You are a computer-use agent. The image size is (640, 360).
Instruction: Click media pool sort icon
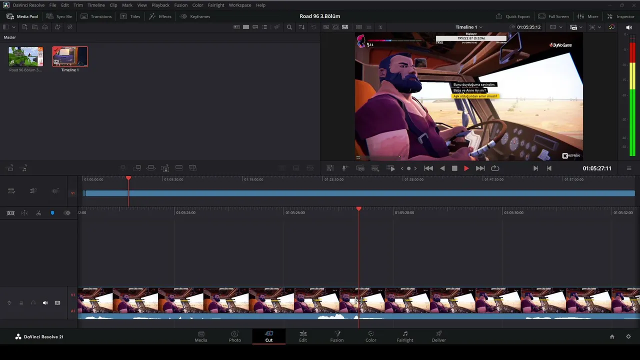[301, 27]
